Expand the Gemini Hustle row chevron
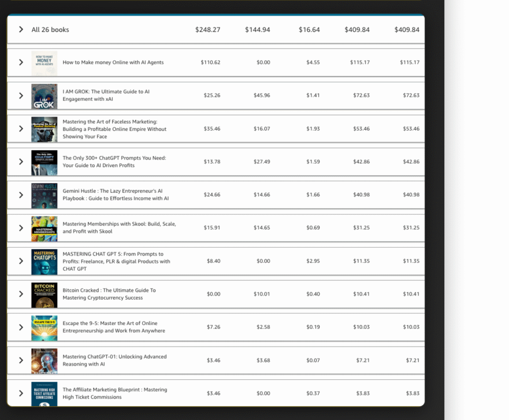Screen dimensions: 509x420 tap(21, 195)
